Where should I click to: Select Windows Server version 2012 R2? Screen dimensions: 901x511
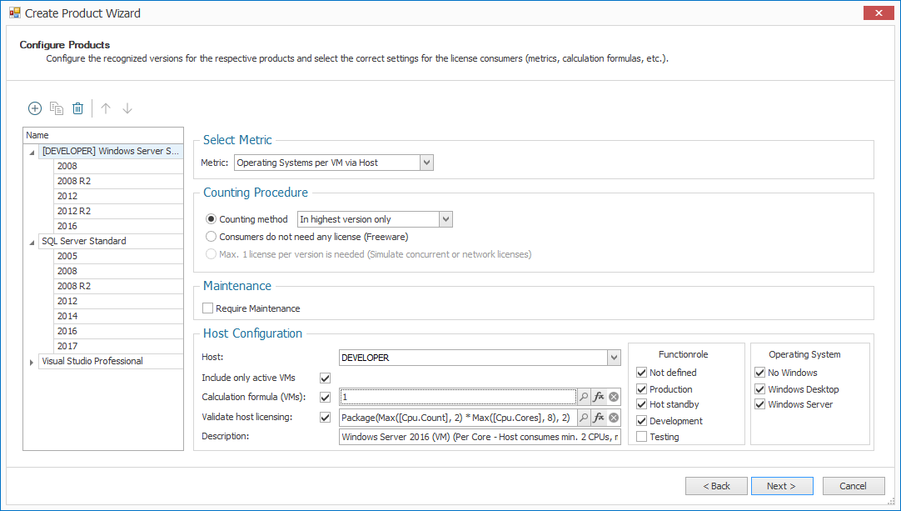[x=118, y=211]
